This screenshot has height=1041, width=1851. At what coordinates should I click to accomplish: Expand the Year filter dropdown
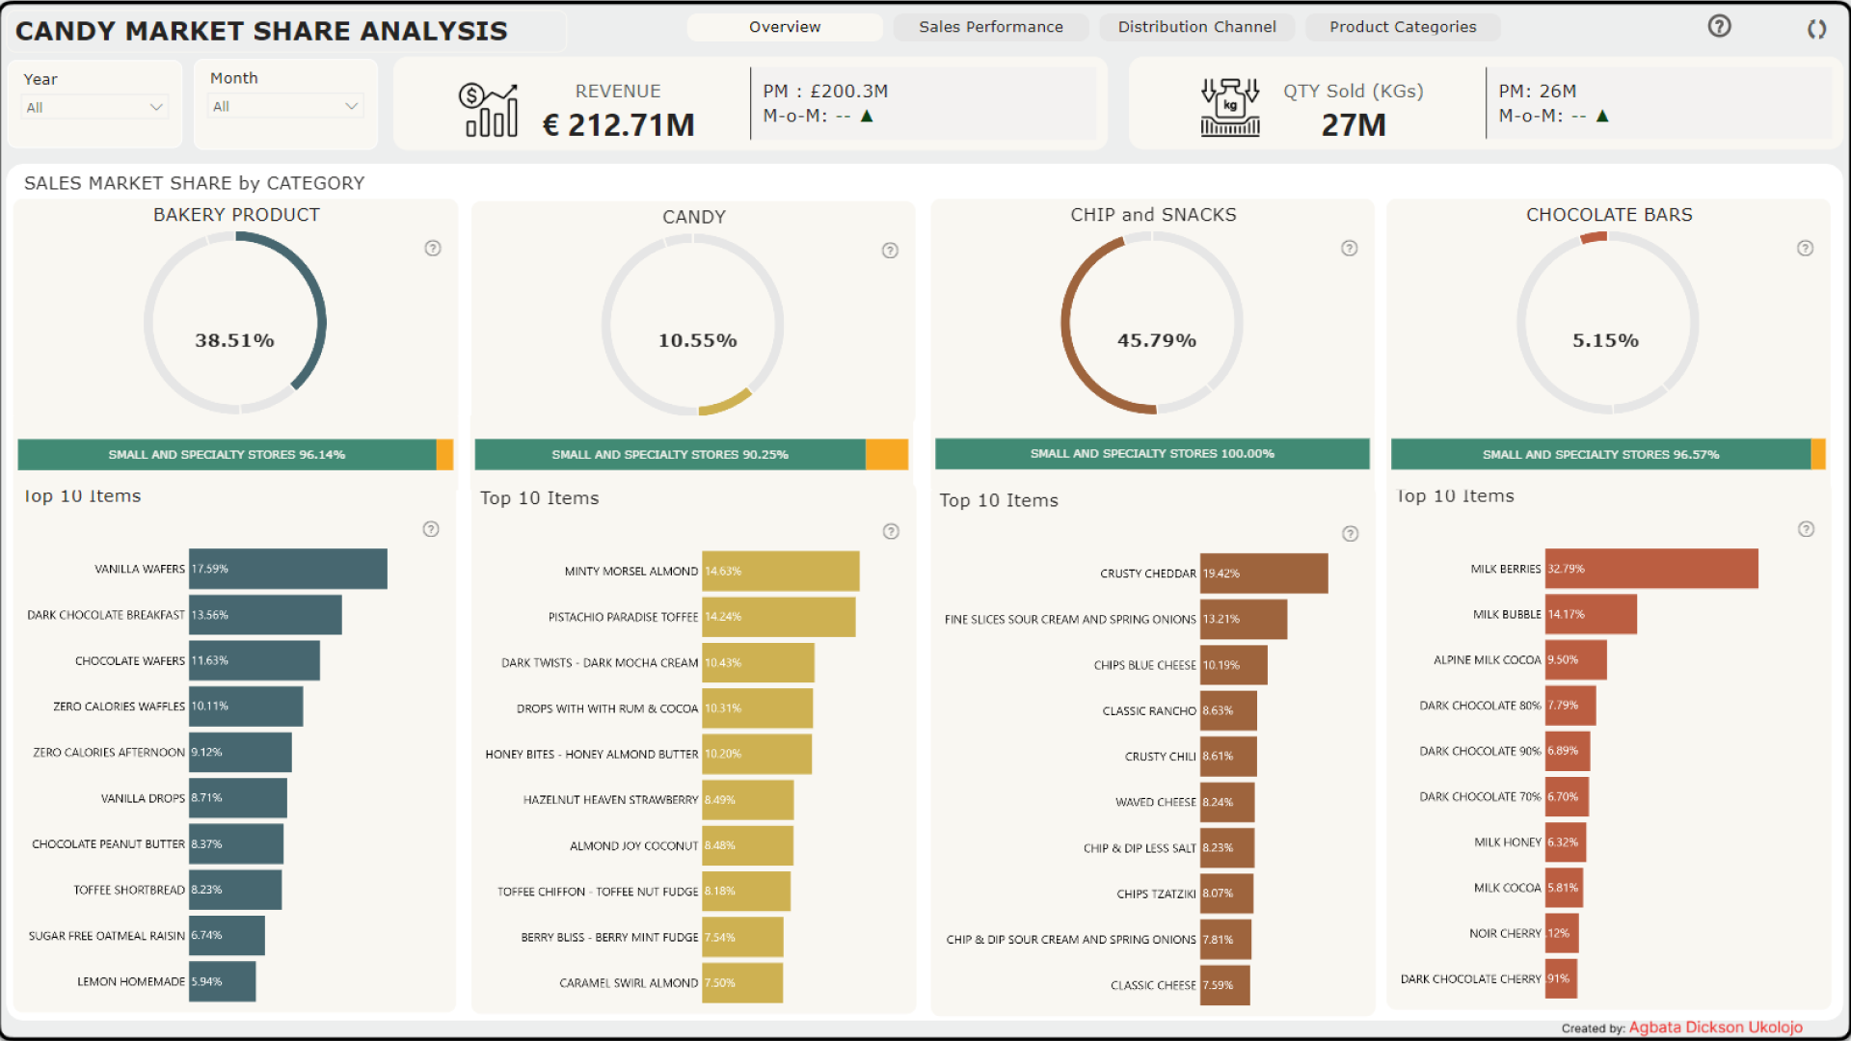(94, 107)
